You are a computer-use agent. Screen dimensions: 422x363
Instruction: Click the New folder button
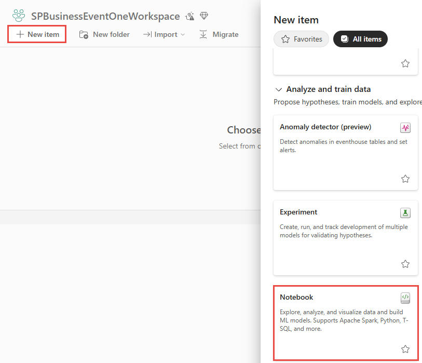(104, 34)
